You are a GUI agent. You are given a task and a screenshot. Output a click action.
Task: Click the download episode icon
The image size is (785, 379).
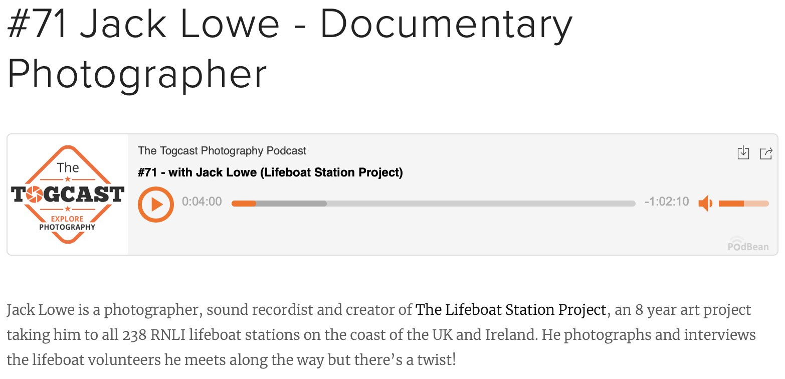743,153
